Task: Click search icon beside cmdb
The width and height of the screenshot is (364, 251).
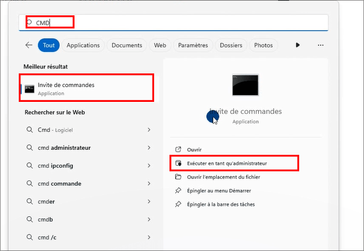Action: click(x=30, y=219)
